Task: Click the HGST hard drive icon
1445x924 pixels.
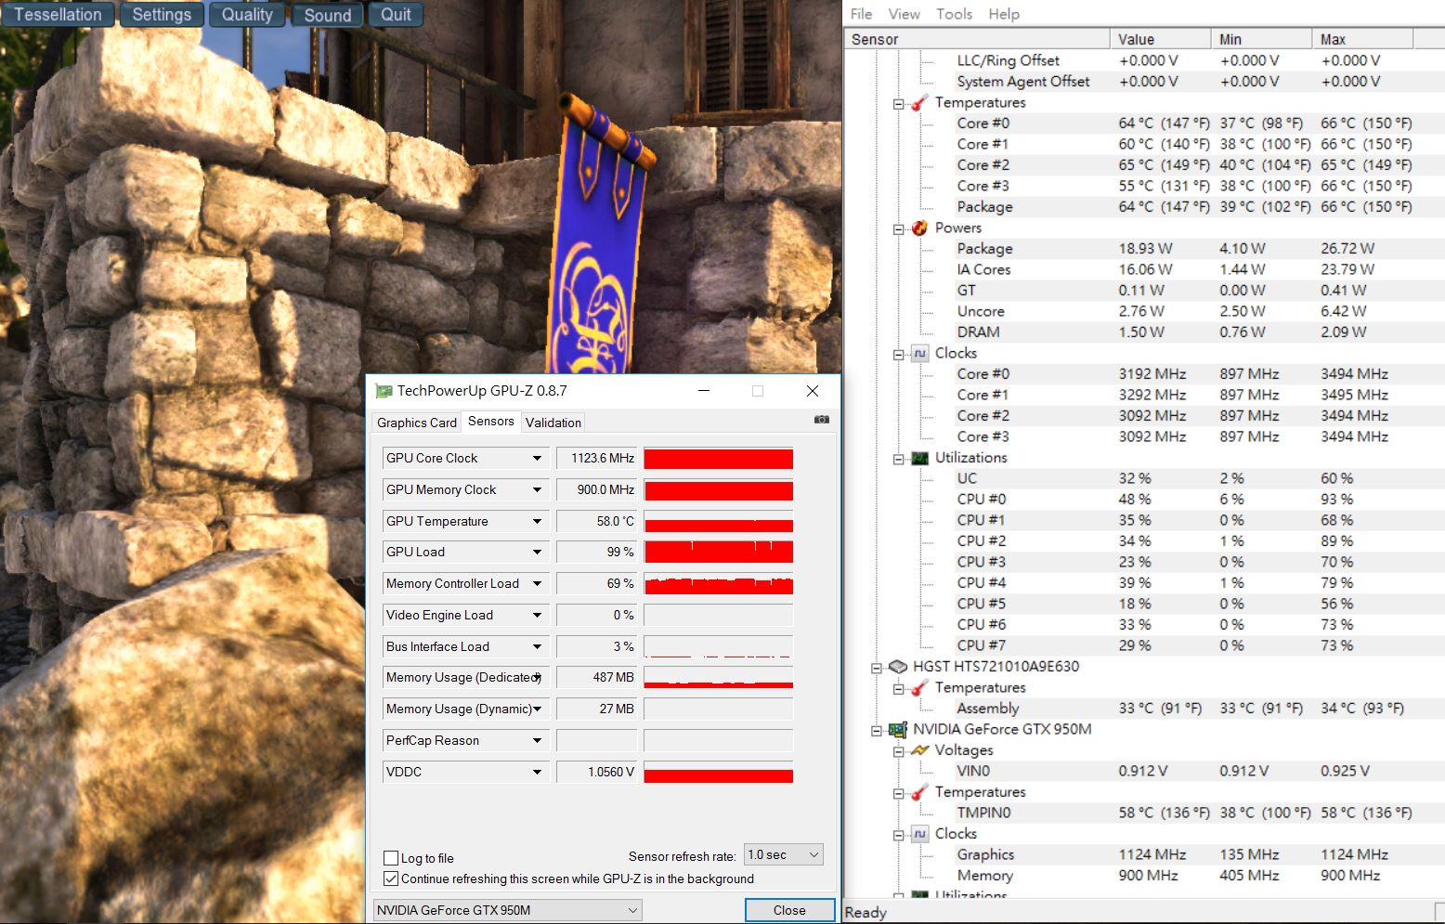Action: coord(897,667)
